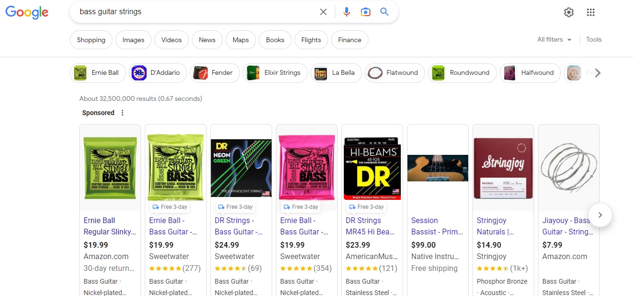Open the Google apps grid
633x296 pixels.
591,12
